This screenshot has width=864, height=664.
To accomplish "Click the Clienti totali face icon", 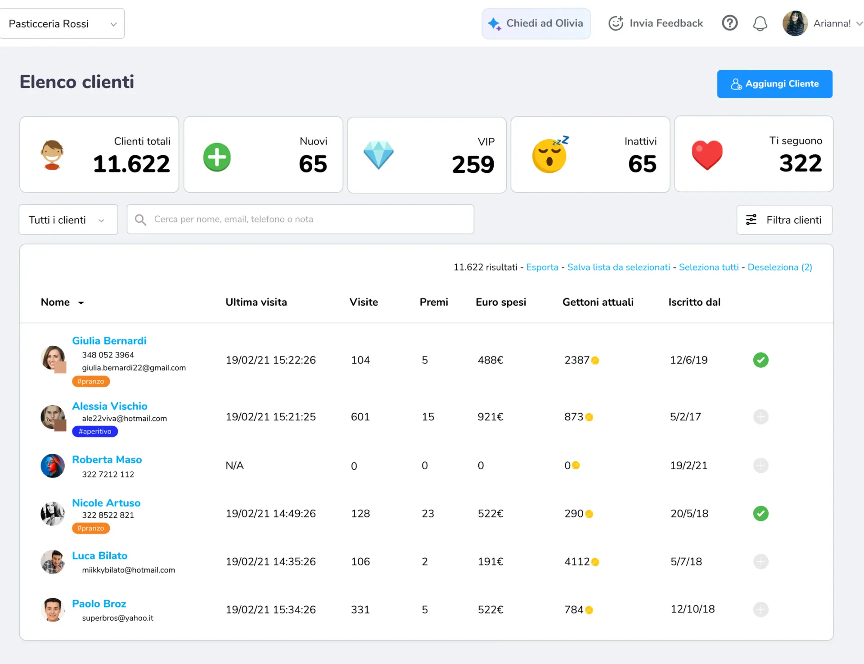I will [x=52, y=155].
